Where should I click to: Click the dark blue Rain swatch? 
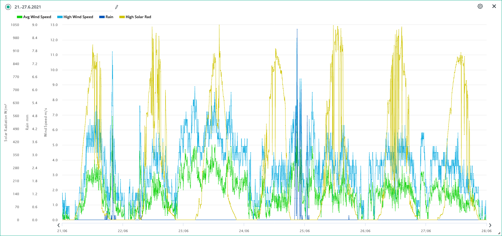click(102, 17)
